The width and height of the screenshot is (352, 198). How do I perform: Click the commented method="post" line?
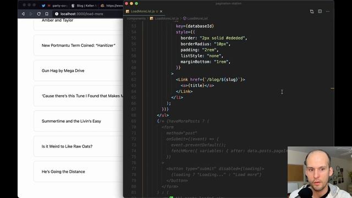click(182, 133)
